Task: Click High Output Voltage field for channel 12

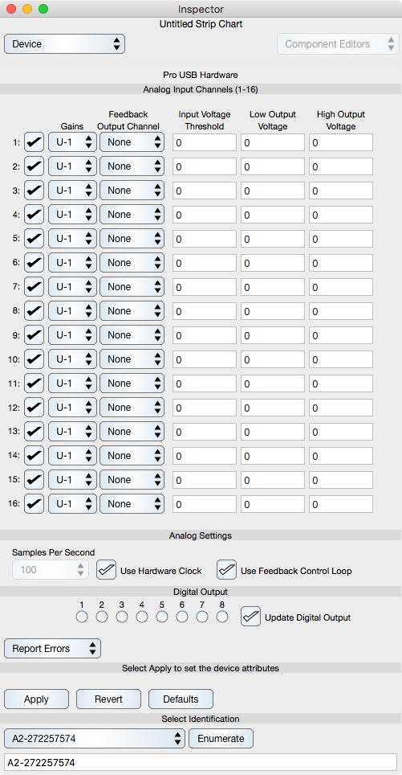Action: click(341, 408)
